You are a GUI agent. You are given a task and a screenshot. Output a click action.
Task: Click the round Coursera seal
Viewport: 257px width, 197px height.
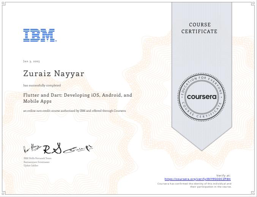[202, 97]
